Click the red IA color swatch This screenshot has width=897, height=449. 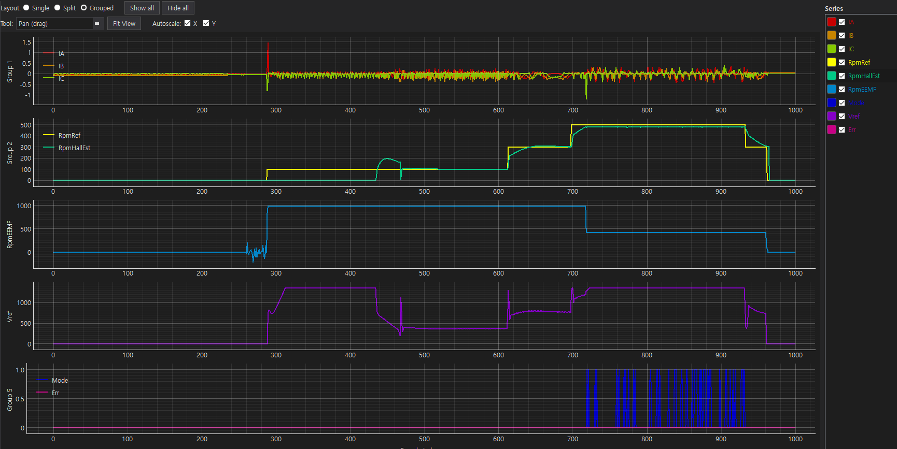point(832,22)
